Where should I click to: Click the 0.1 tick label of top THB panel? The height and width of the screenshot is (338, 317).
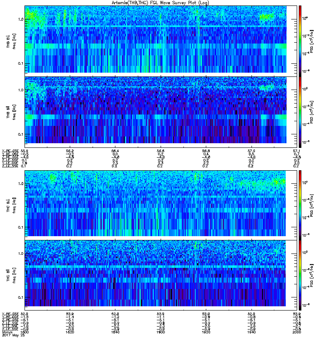tap(21, 63)
